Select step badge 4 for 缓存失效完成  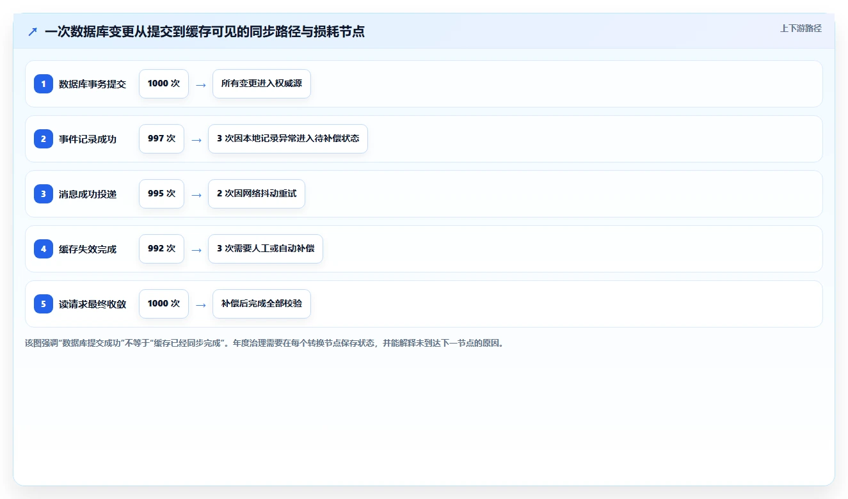(x=44, y=249)
